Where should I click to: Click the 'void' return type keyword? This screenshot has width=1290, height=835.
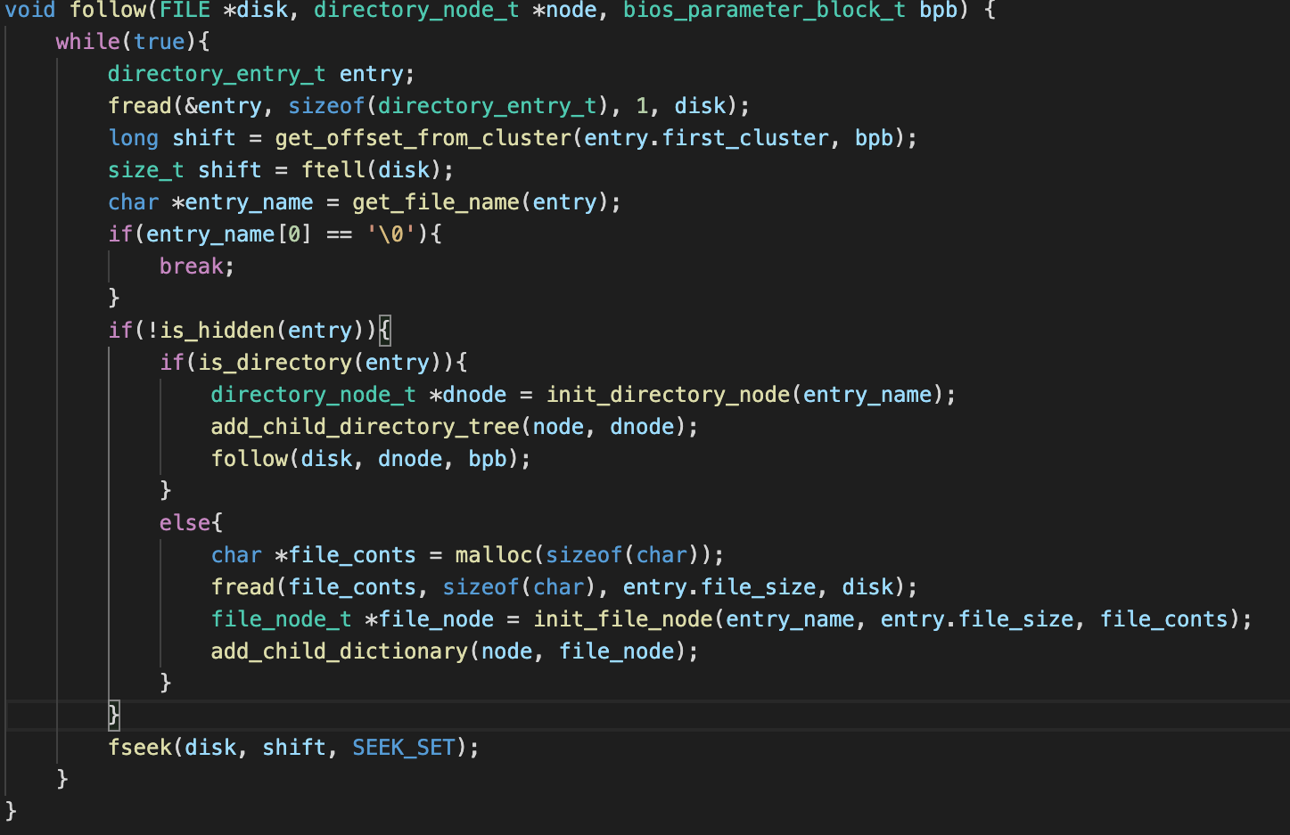click(30, 11)
